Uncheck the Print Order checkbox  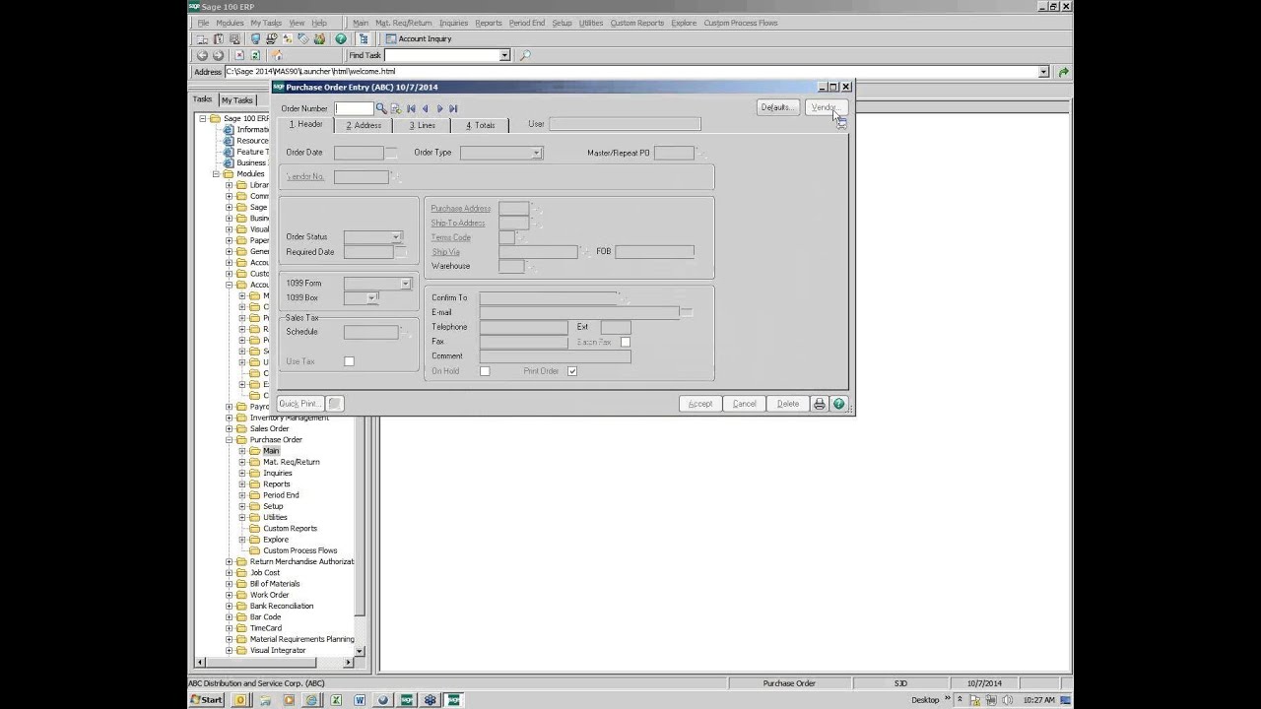[x=572, y=371]
